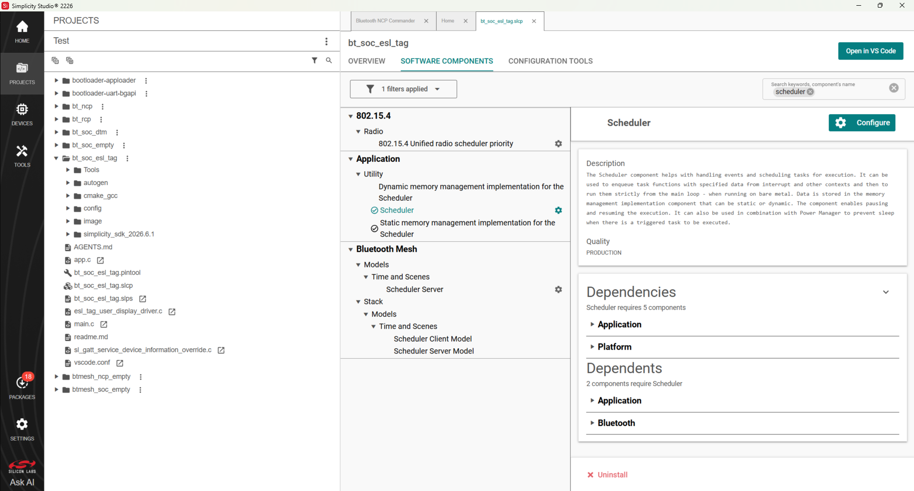Click the Configure button for Scheduler
Image resolution: width=914 pixels, height=491 pixels.
click(862, 123)
